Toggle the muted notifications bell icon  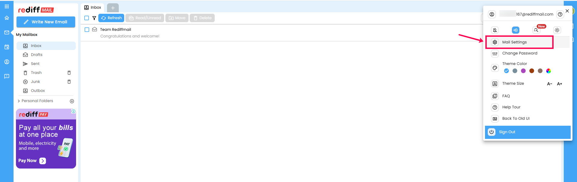click(x=495, y=30)
